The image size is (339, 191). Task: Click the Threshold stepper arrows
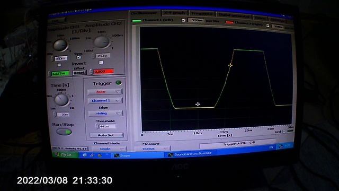coord(96,126)
